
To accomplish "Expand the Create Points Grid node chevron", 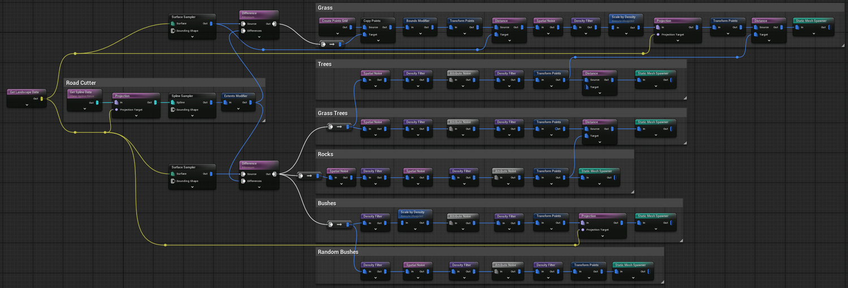I will tap(338, 33).
